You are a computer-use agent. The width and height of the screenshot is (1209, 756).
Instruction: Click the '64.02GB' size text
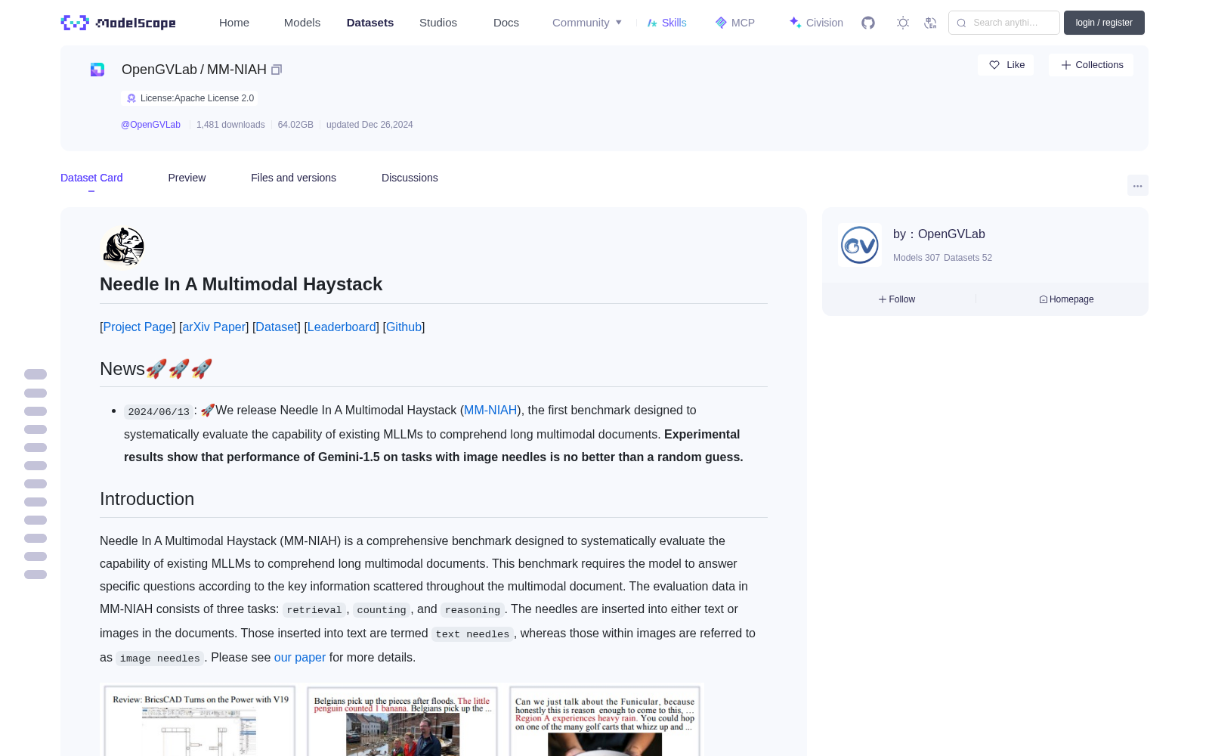pos(295,125)
